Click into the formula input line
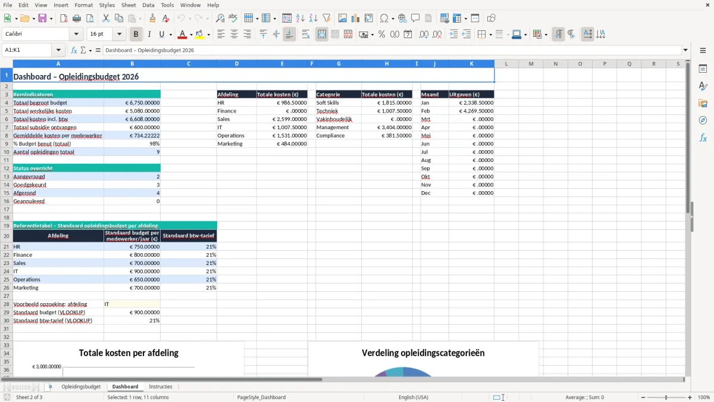This screenshot has width=714, height=402. click(392, 51)
